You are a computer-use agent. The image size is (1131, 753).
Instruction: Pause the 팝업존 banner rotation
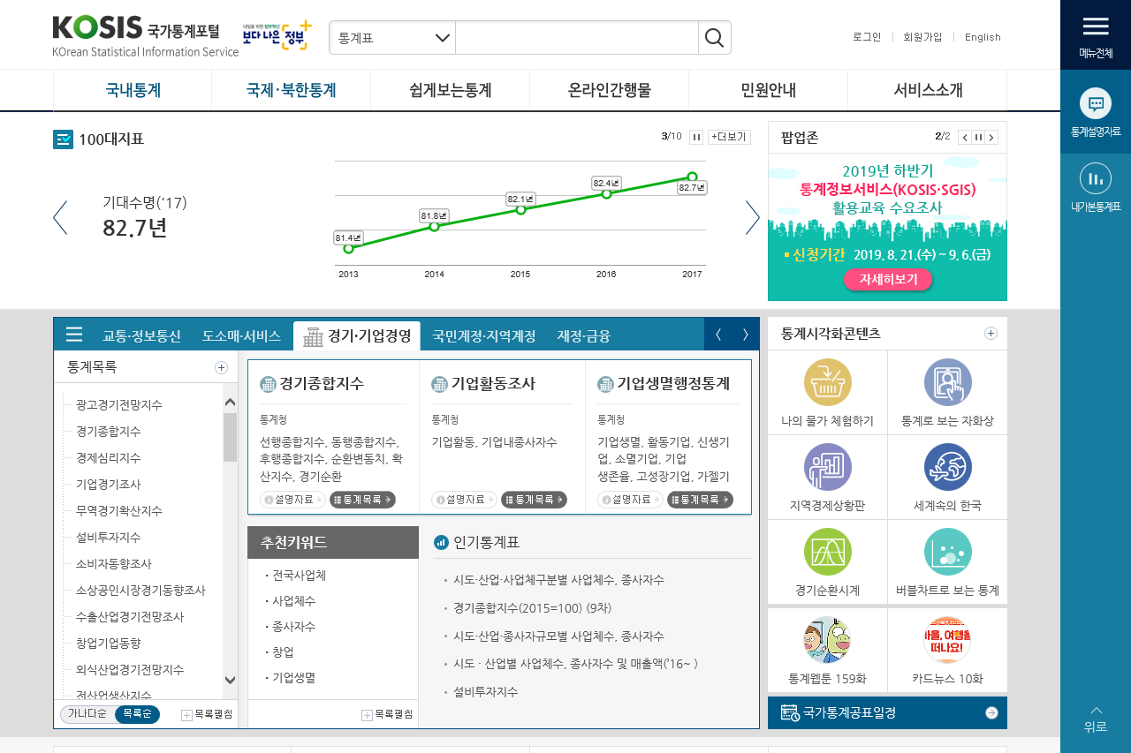(977, 138)
